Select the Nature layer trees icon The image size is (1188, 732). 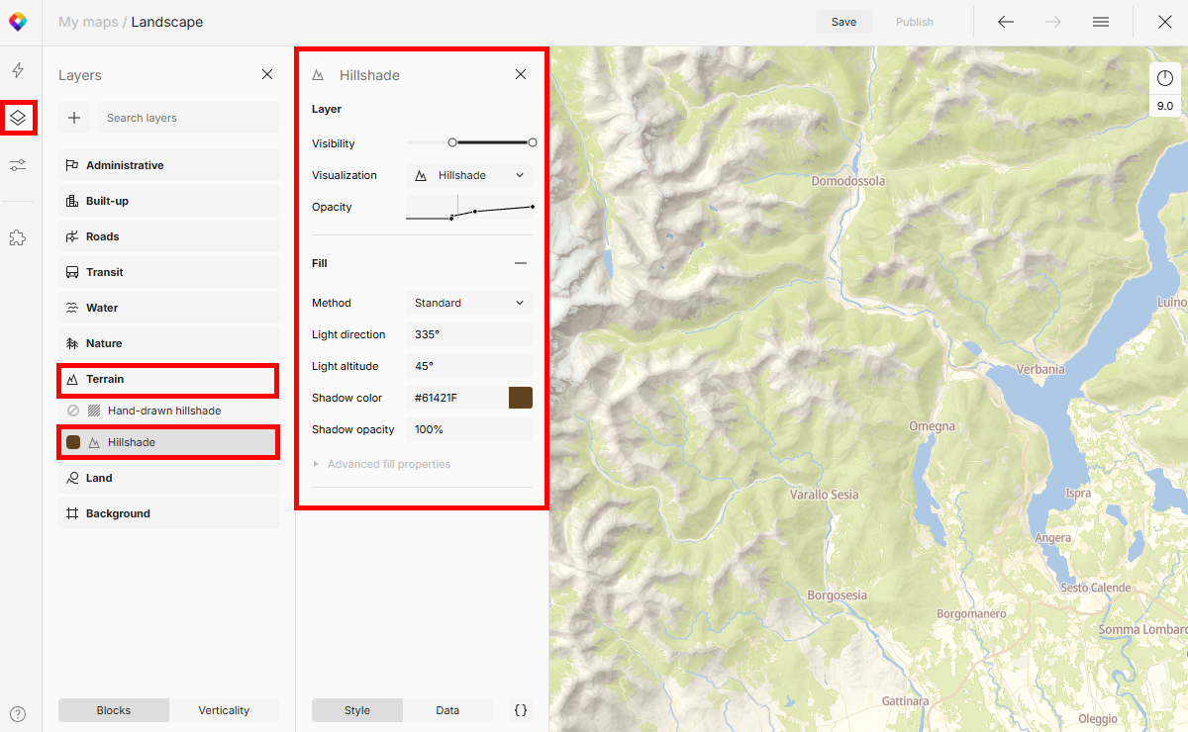(x=74, y=343)
